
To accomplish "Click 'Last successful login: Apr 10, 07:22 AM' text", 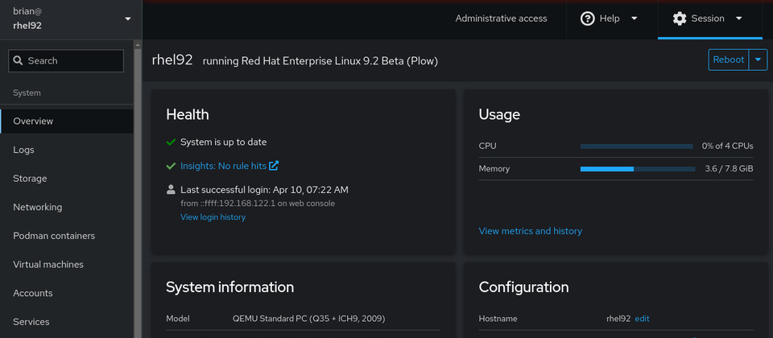I will point(264,190).
